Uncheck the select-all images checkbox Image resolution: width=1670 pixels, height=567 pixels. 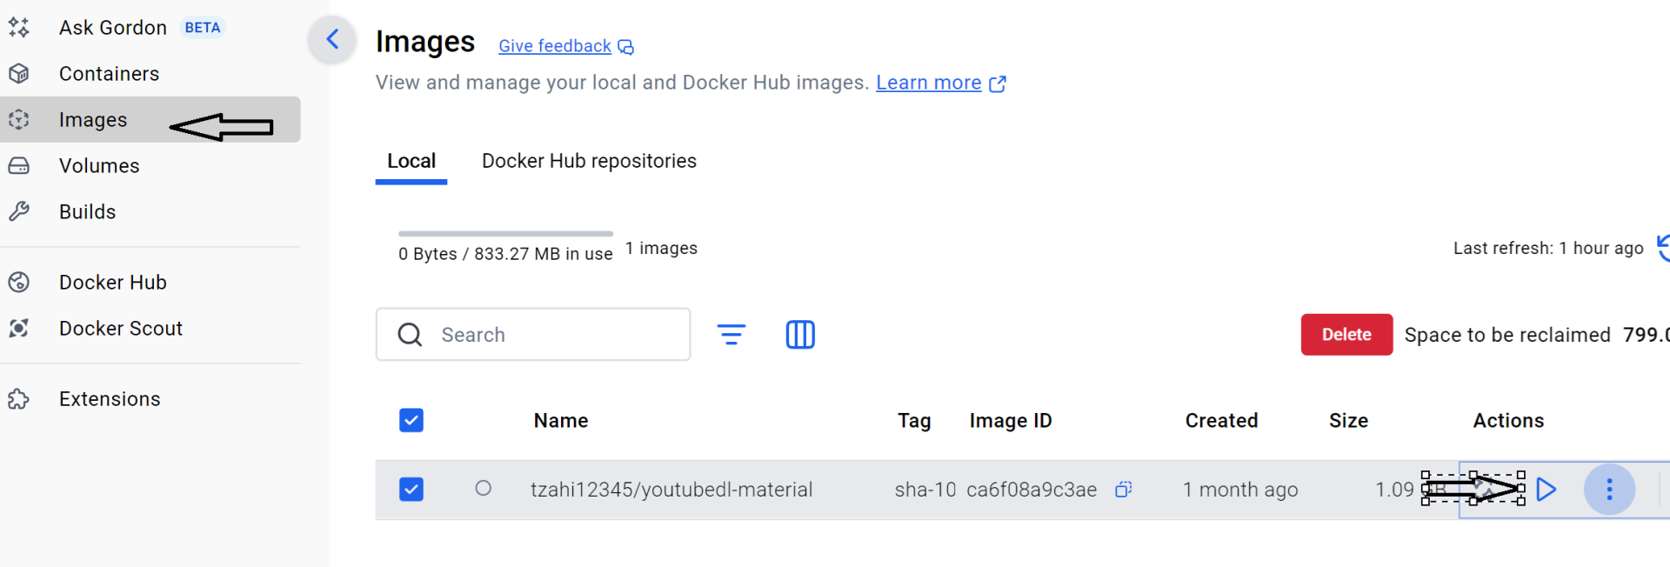click(411, 421)
